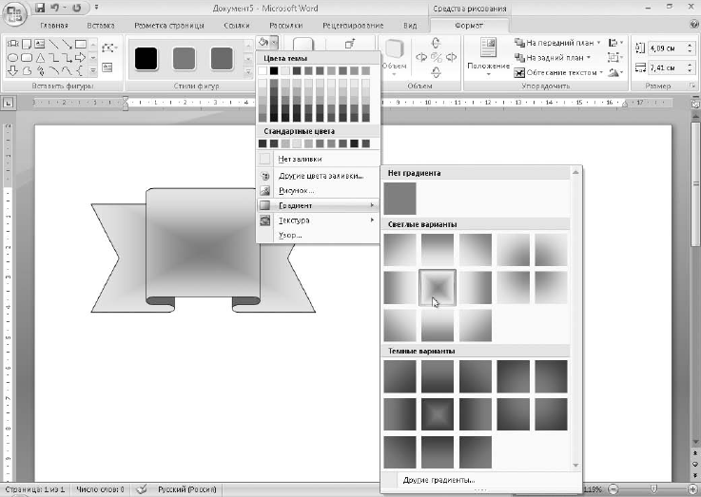Image resolution: width=701 pixels, height=497 pixels.
Task: Select the straight Line shape
Action: pos(53,44)
